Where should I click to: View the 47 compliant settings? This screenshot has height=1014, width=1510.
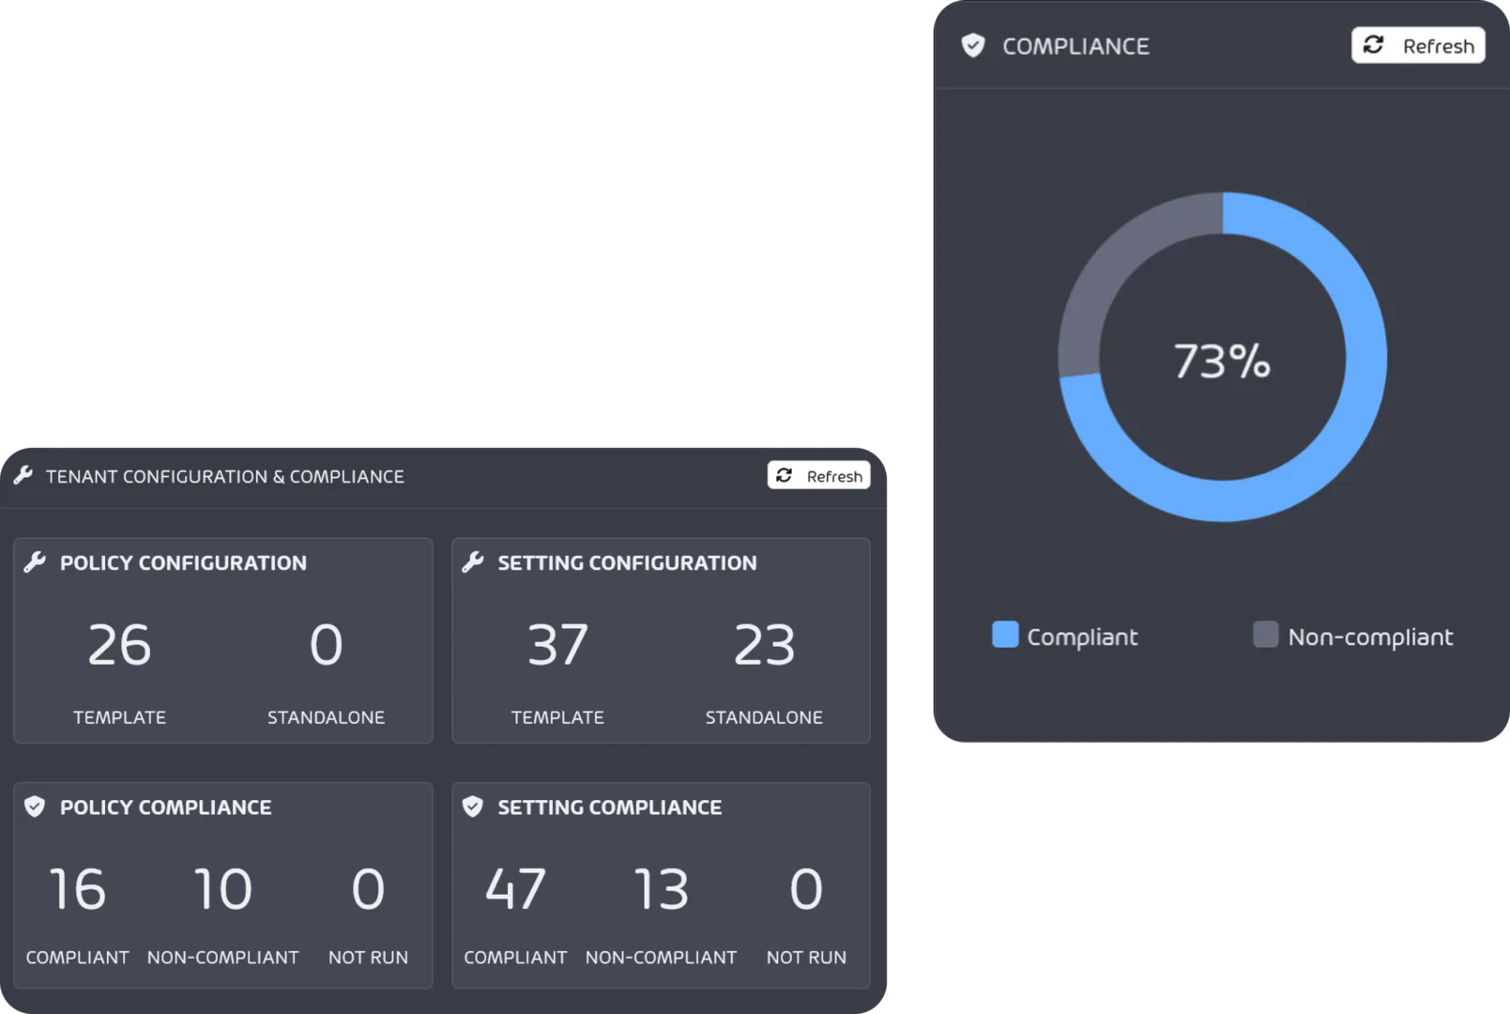point(515,889)
